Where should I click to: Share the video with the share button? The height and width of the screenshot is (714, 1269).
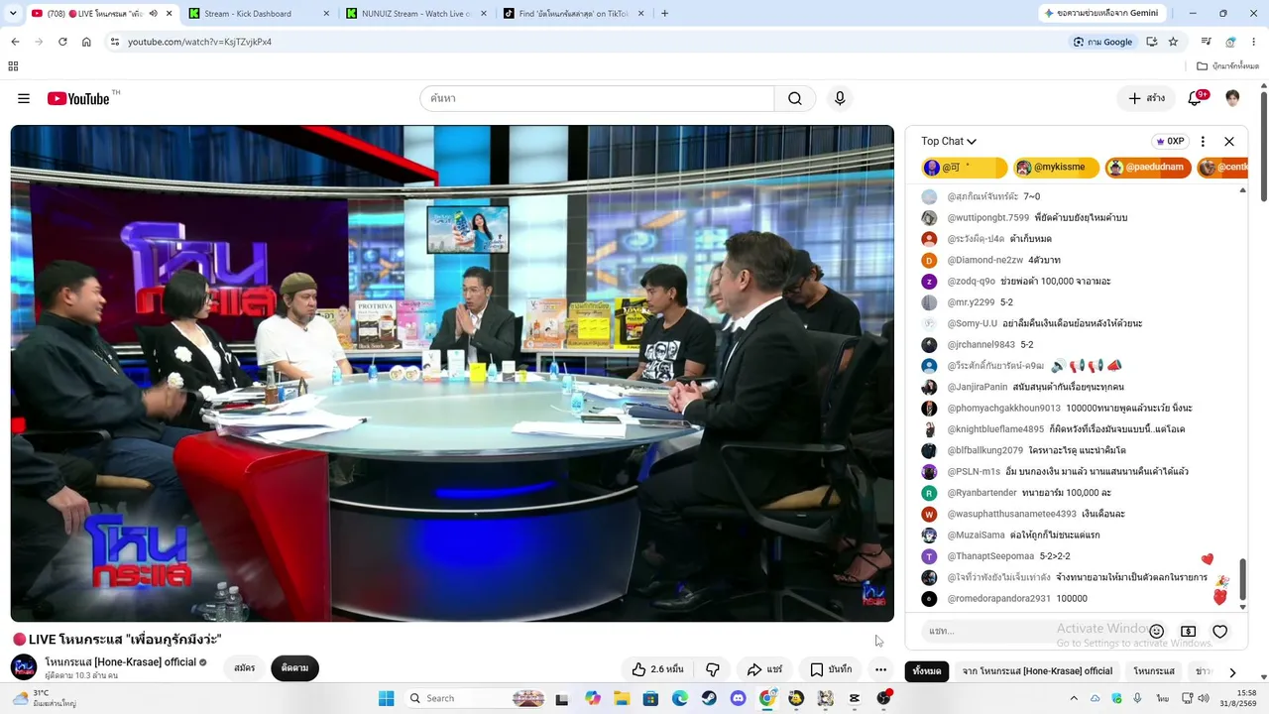(x=764, y=669)
